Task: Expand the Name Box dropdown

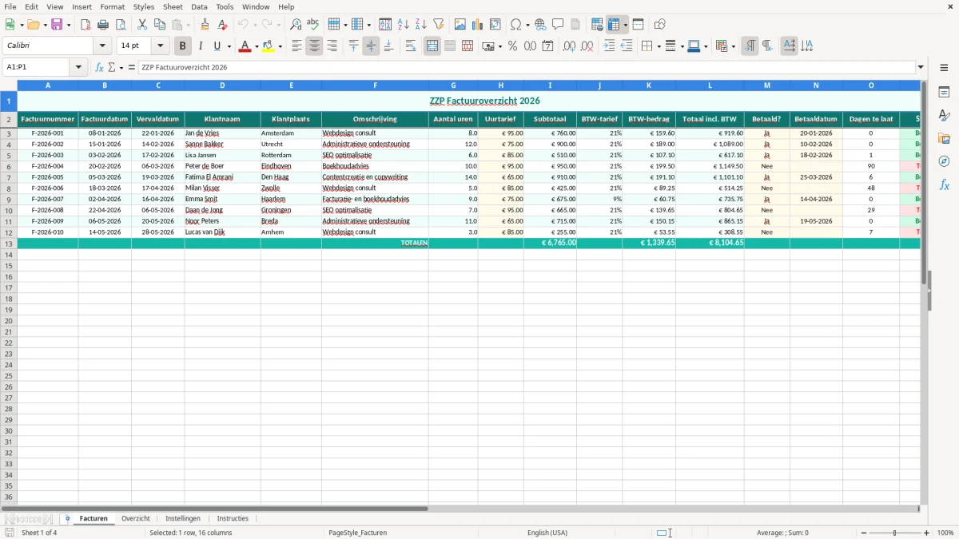Action: (x=78, y=68)
